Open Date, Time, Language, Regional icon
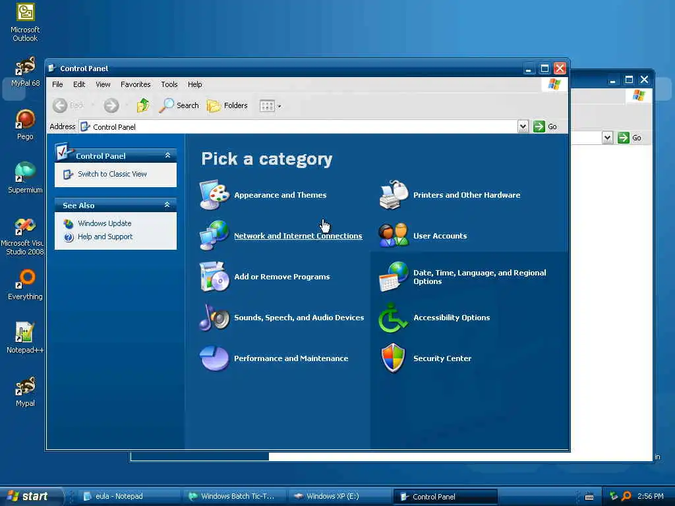675x506 pixels. 394,277
